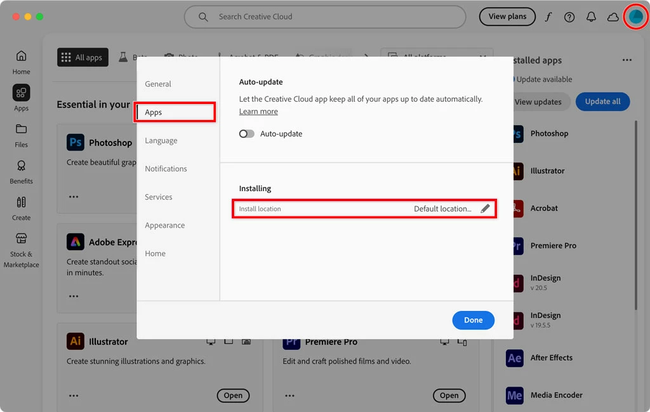Screen dimensions: 650x412
Task: Select InDesign v 19.5.5 in installed apps
Action: [x=545, y=320]
